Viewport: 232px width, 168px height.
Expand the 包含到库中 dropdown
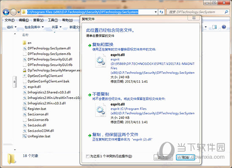click(x=34, y=27)
